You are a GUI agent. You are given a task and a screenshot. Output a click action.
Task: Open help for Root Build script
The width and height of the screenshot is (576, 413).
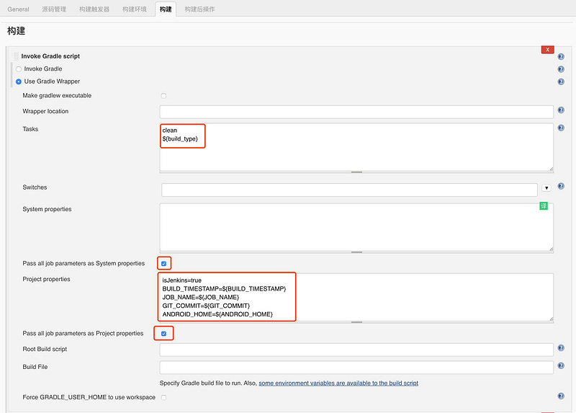coord(561,347)
